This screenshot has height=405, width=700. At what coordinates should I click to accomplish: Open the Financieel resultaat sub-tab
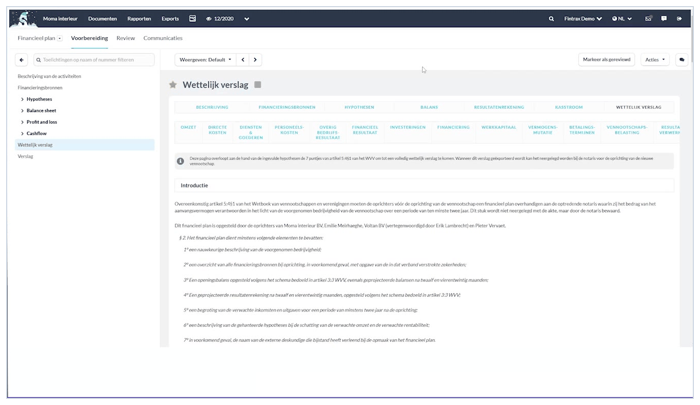pos(365,130)
